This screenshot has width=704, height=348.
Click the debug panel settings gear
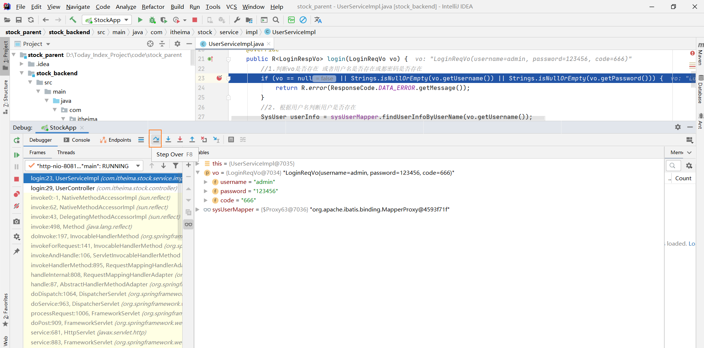click(678, 127)
